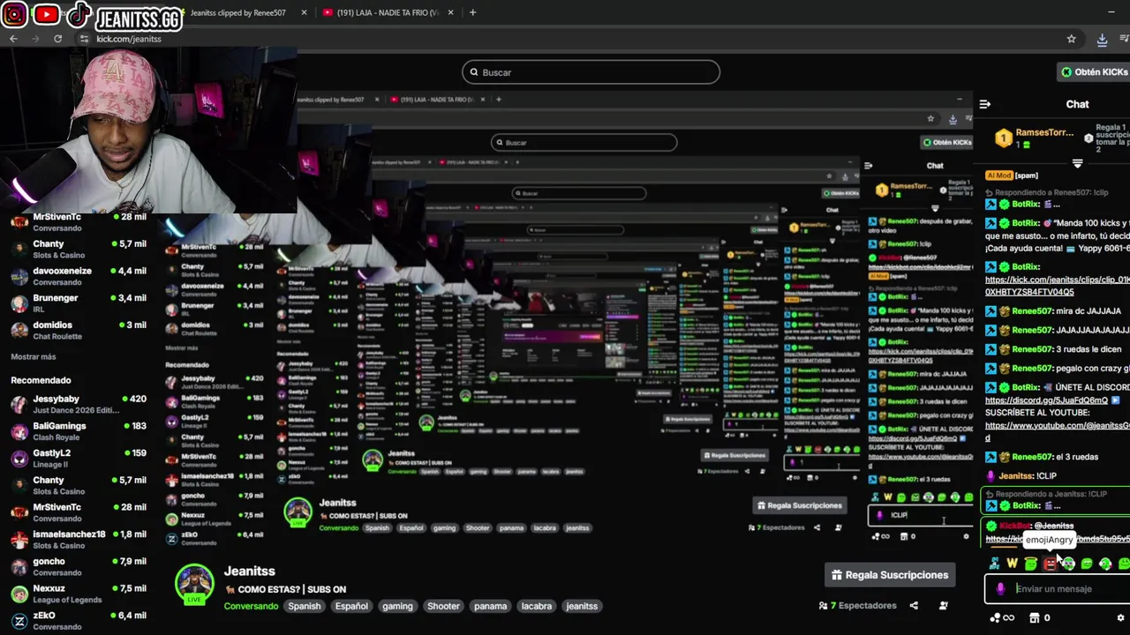Select the 'gaming' tag under stream title
This screenshot has height=635, width=1130.
click(x=397, y=606)
